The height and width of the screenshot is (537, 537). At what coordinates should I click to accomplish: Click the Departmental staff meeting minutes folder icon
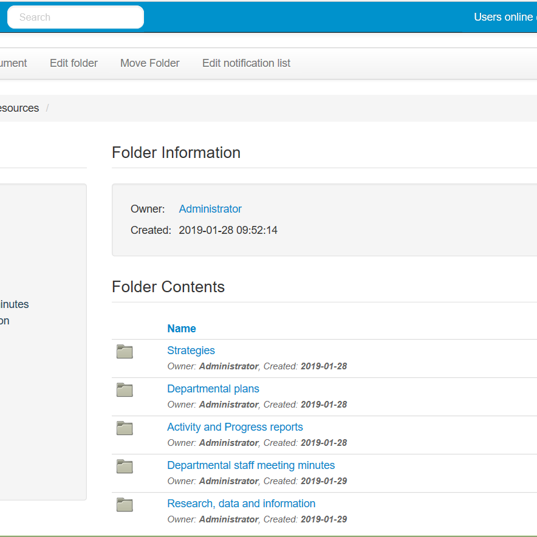tap(125, 467)
